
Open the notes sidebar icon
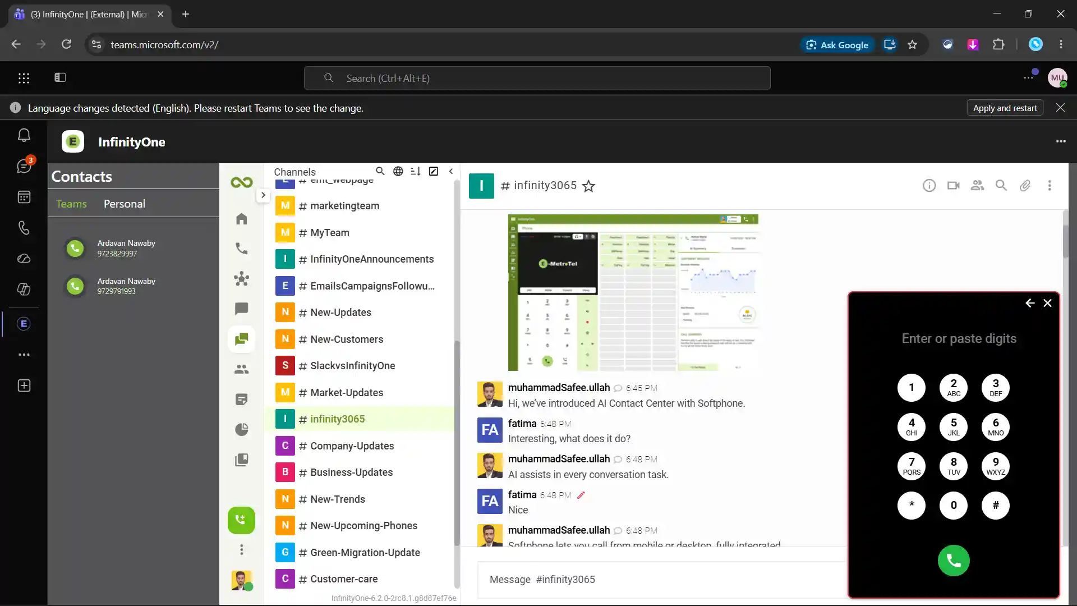pos(241,400)
